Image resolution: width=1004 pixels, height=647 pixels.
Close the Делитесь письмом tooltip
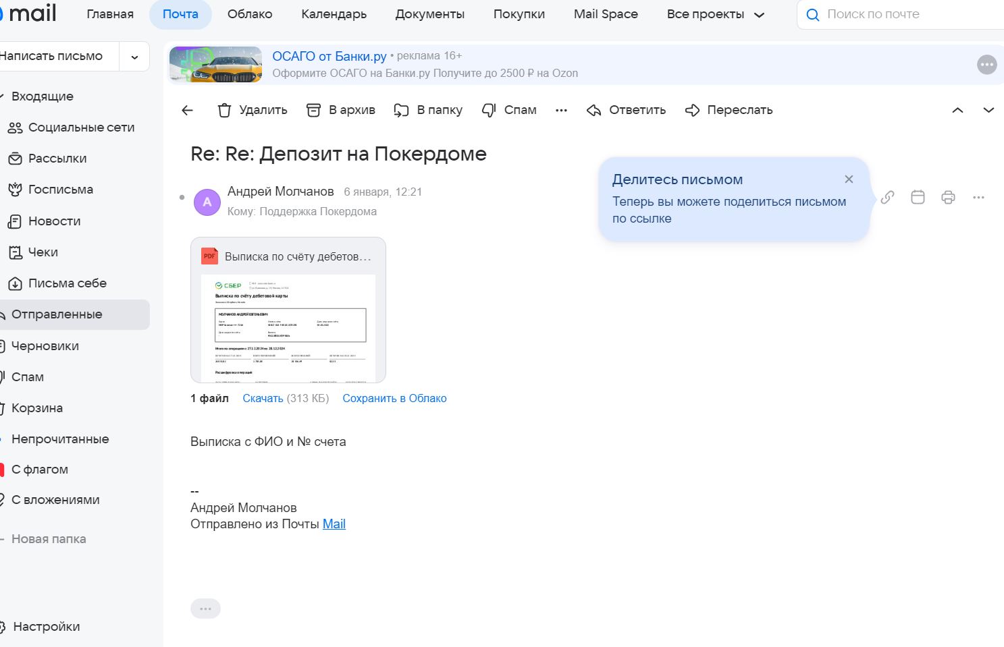(x=849, y=179)
